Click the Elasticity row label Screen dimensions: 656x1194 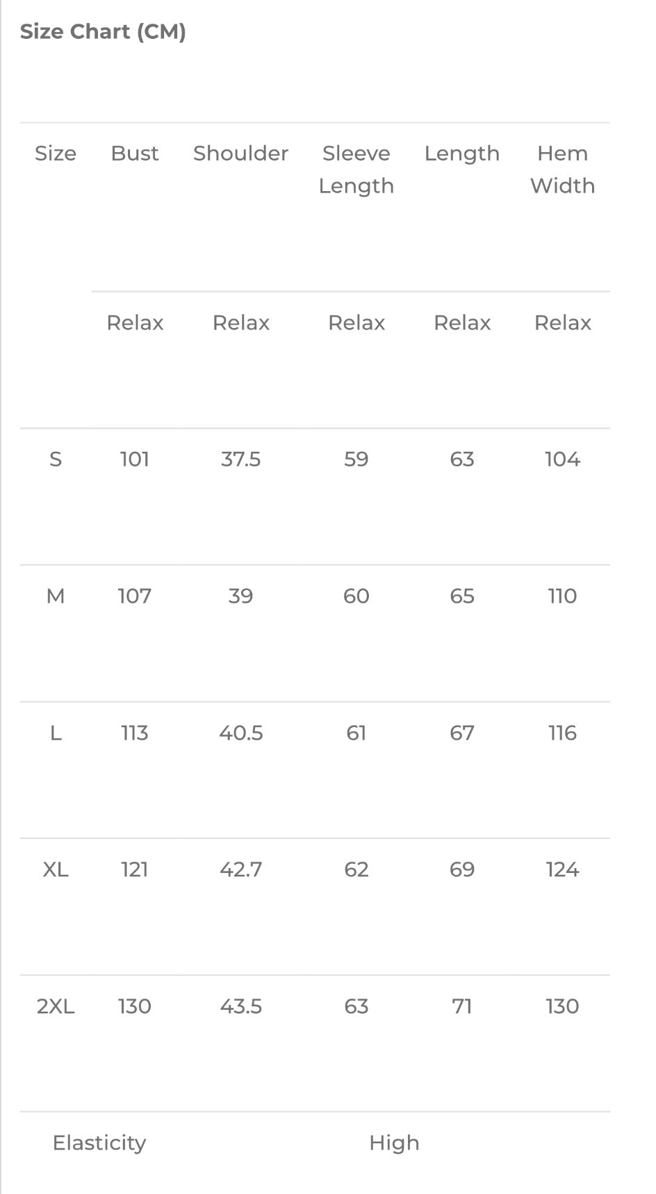tap(99, 1143)
